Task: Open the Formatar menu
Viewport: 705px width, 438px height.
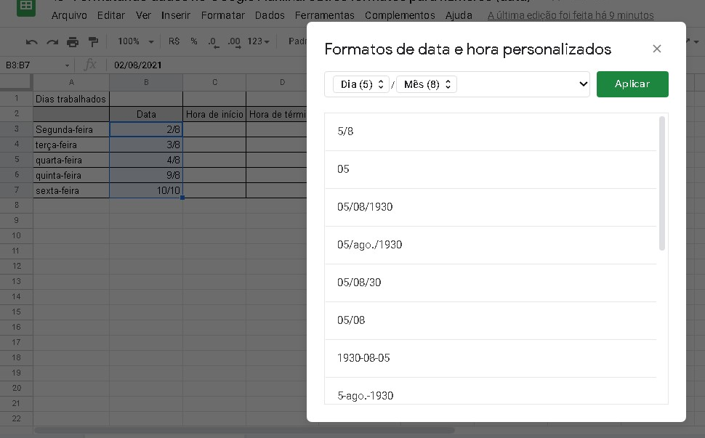Action: (x=222, y=15)
